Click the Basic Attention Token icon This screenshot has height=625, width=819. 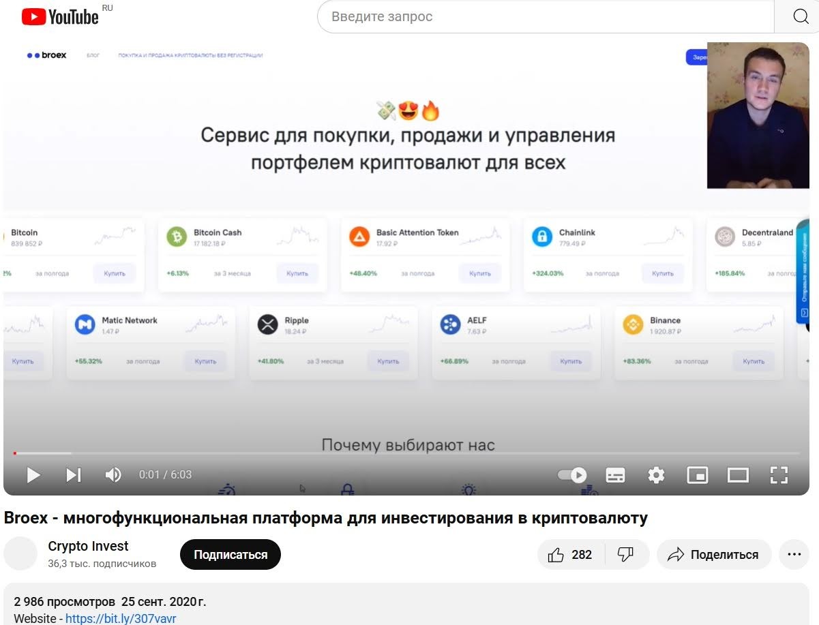[359, 237]
